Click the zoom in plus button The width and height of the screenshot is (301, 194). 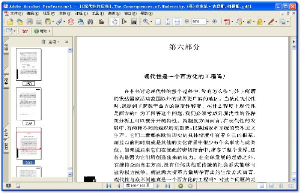215,21
